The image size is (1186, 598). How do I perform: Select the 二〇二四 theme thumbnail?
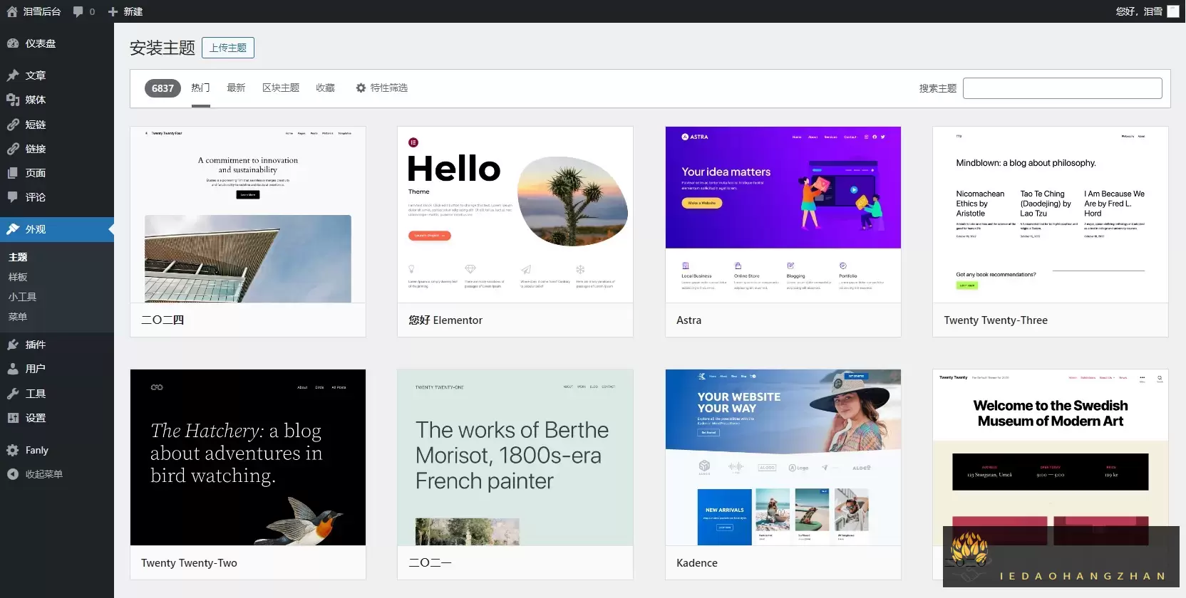tap(248, 215)
